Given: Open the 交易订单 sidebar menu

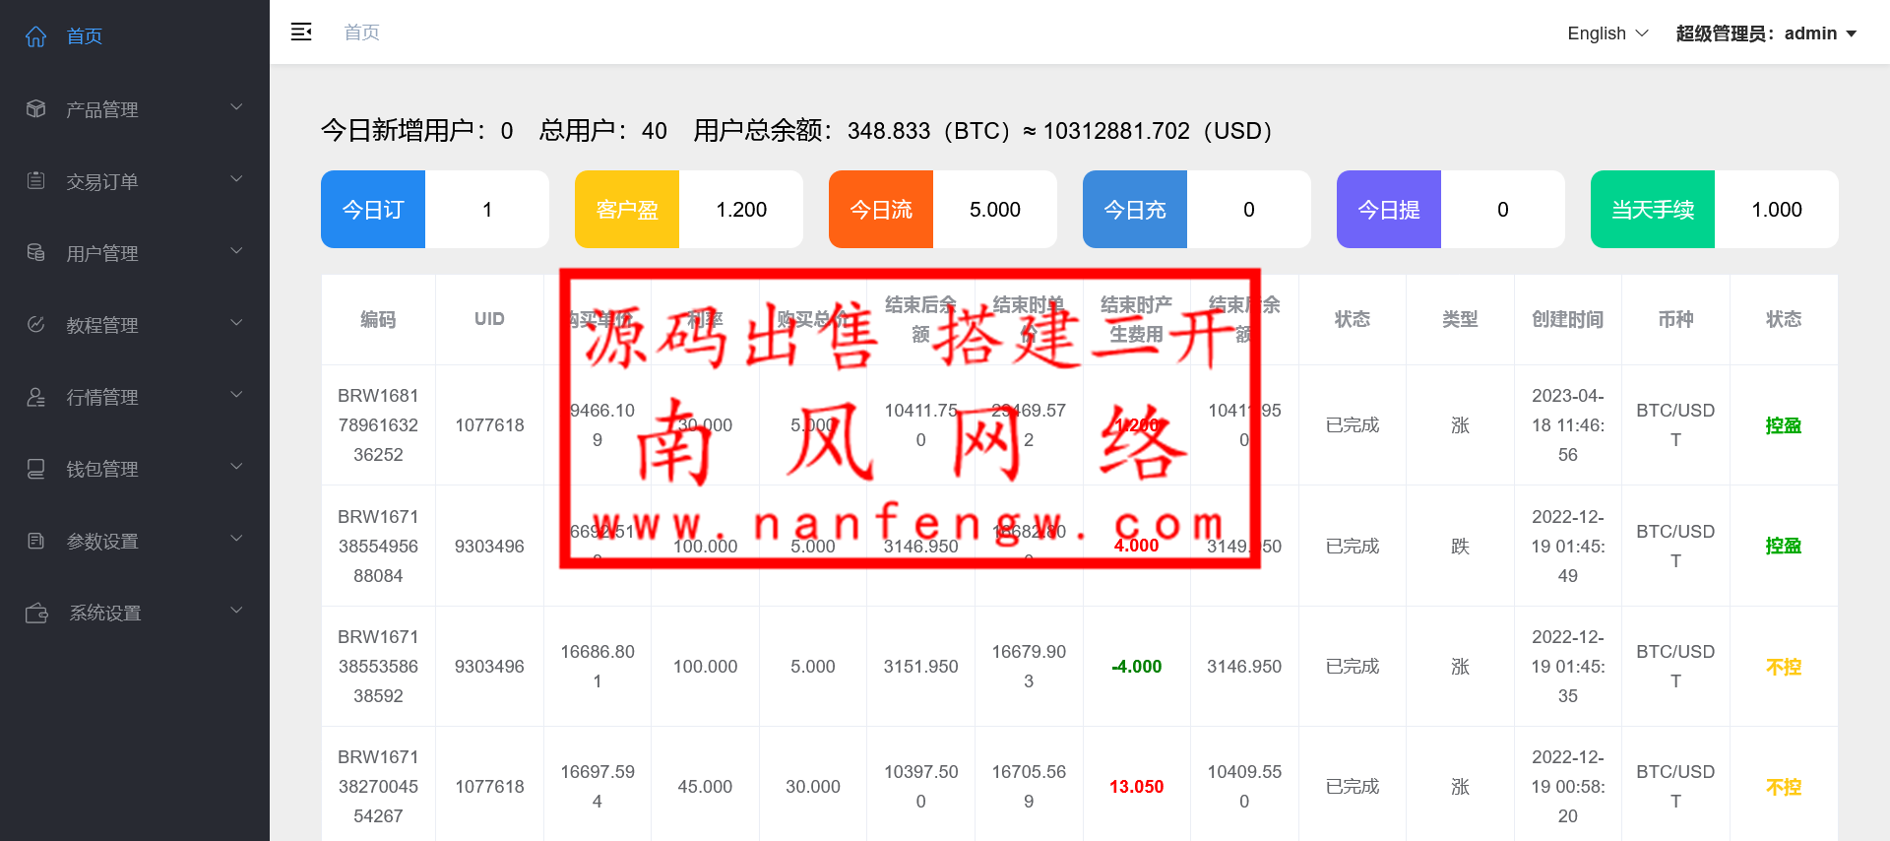Looking at the screenshot, I should pyautogui.click(x=102, y=181).
